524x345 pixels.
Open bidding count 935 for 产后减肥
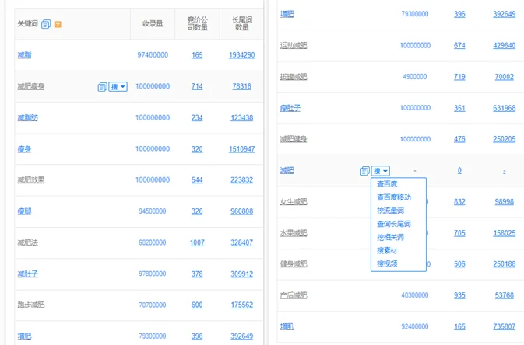459,295
